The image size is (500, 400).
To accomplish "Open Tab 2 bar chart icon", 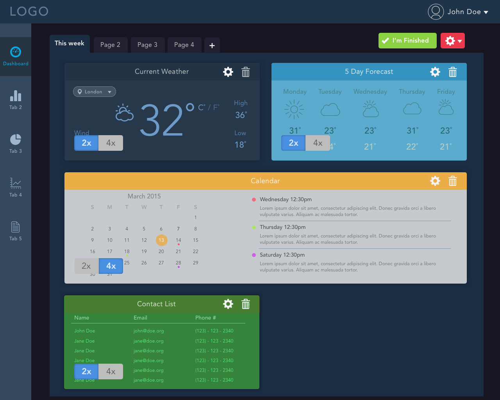I will [16, 96].
